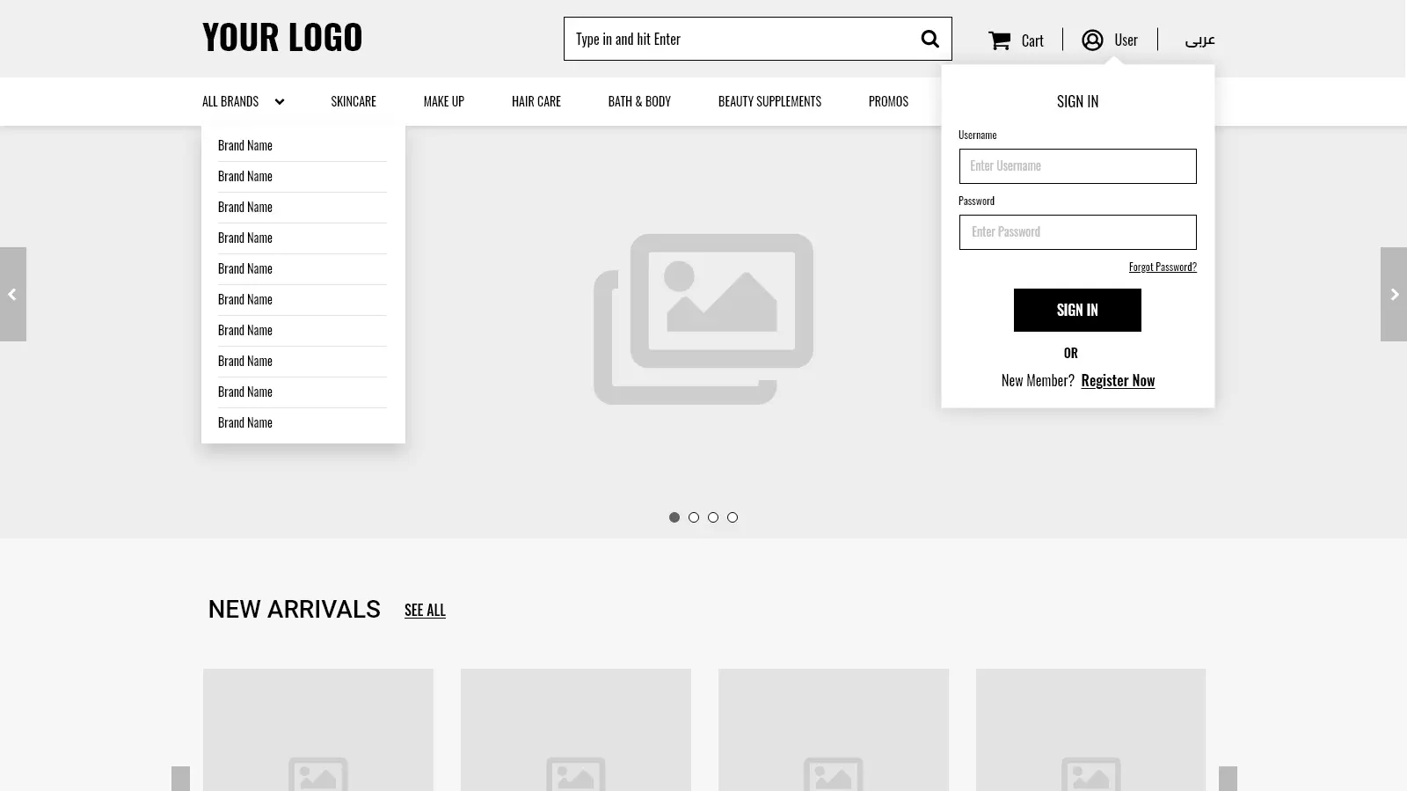This screenshot has height=791, width=1407.
Task: Switch language to Arabic
Action: click(1199, 40)
